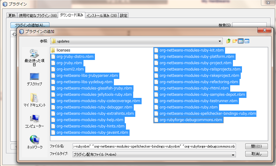Select org-netbeans-modules-ruby-codecoverage.nbm

[96, 101]
